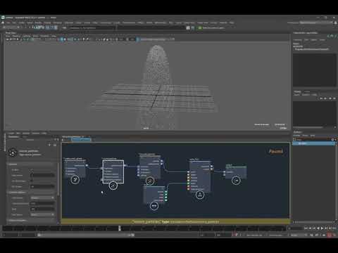Image resolution: width=338 pixels, height=253 pixels.
Task: Expand the bottom parameter section header
Action: tap(32, 221)
